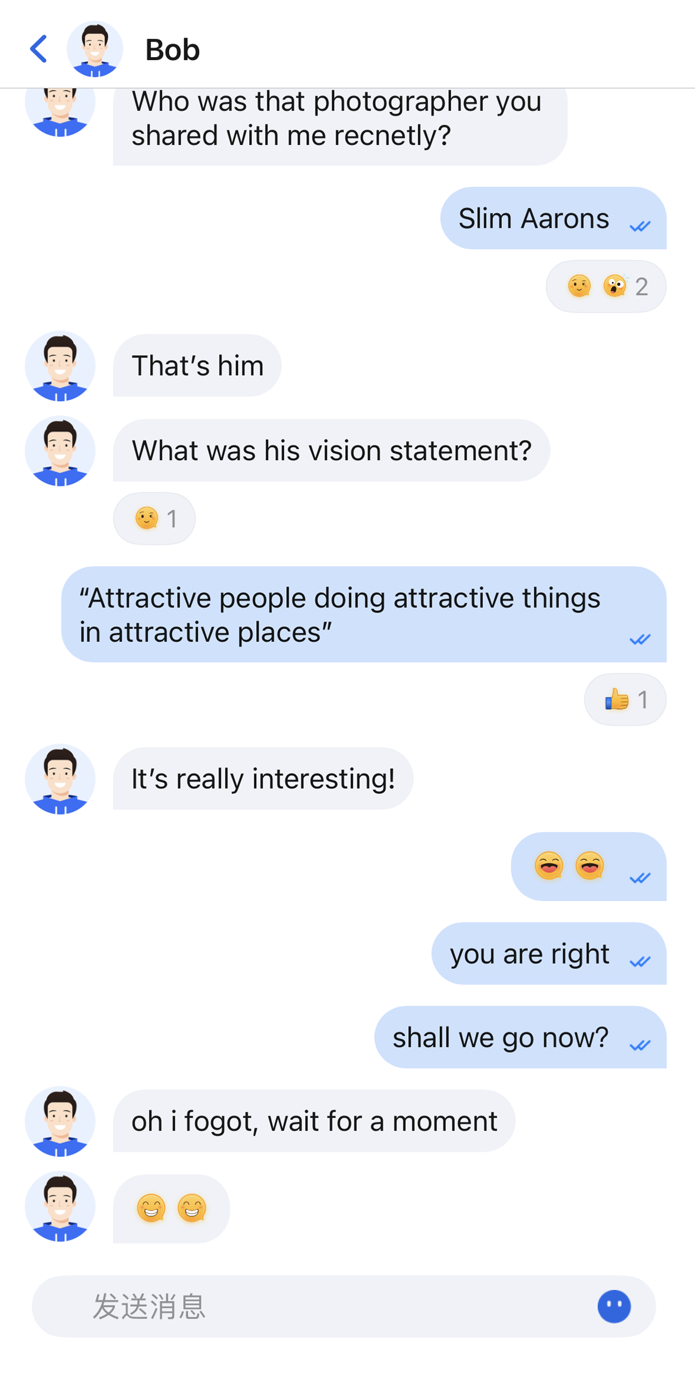This screenshot has height=1376, width=695.
Task: Tap avatar beside "It's really interesting!" message
Action: point(60,779)
